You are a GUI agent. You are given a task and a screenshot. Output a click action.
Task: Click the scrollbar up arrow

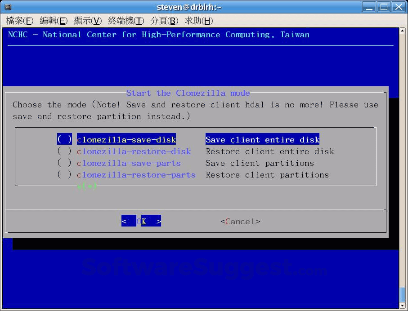(x=402, y=30)
